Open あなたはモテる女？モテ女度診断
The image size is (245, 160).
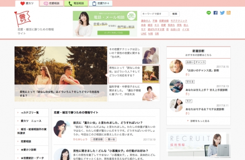[x=205, y=109]
